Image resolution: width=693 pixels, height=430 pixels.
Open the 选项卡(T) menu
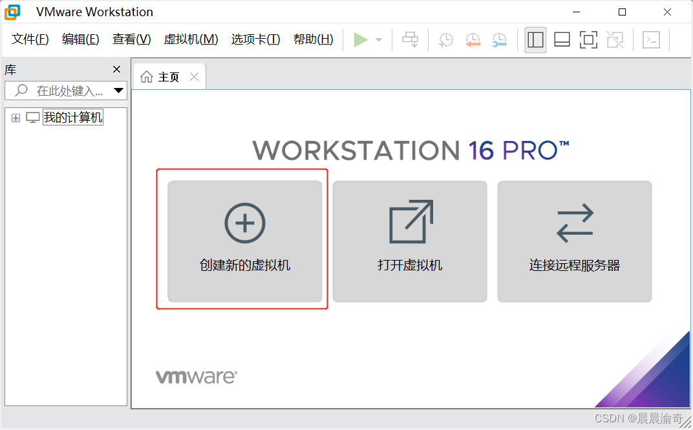(x=255, y=39)
